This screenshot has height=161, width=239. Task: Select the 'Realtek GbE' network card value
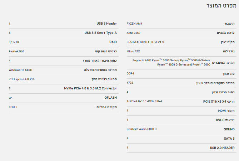coord(16,51)
